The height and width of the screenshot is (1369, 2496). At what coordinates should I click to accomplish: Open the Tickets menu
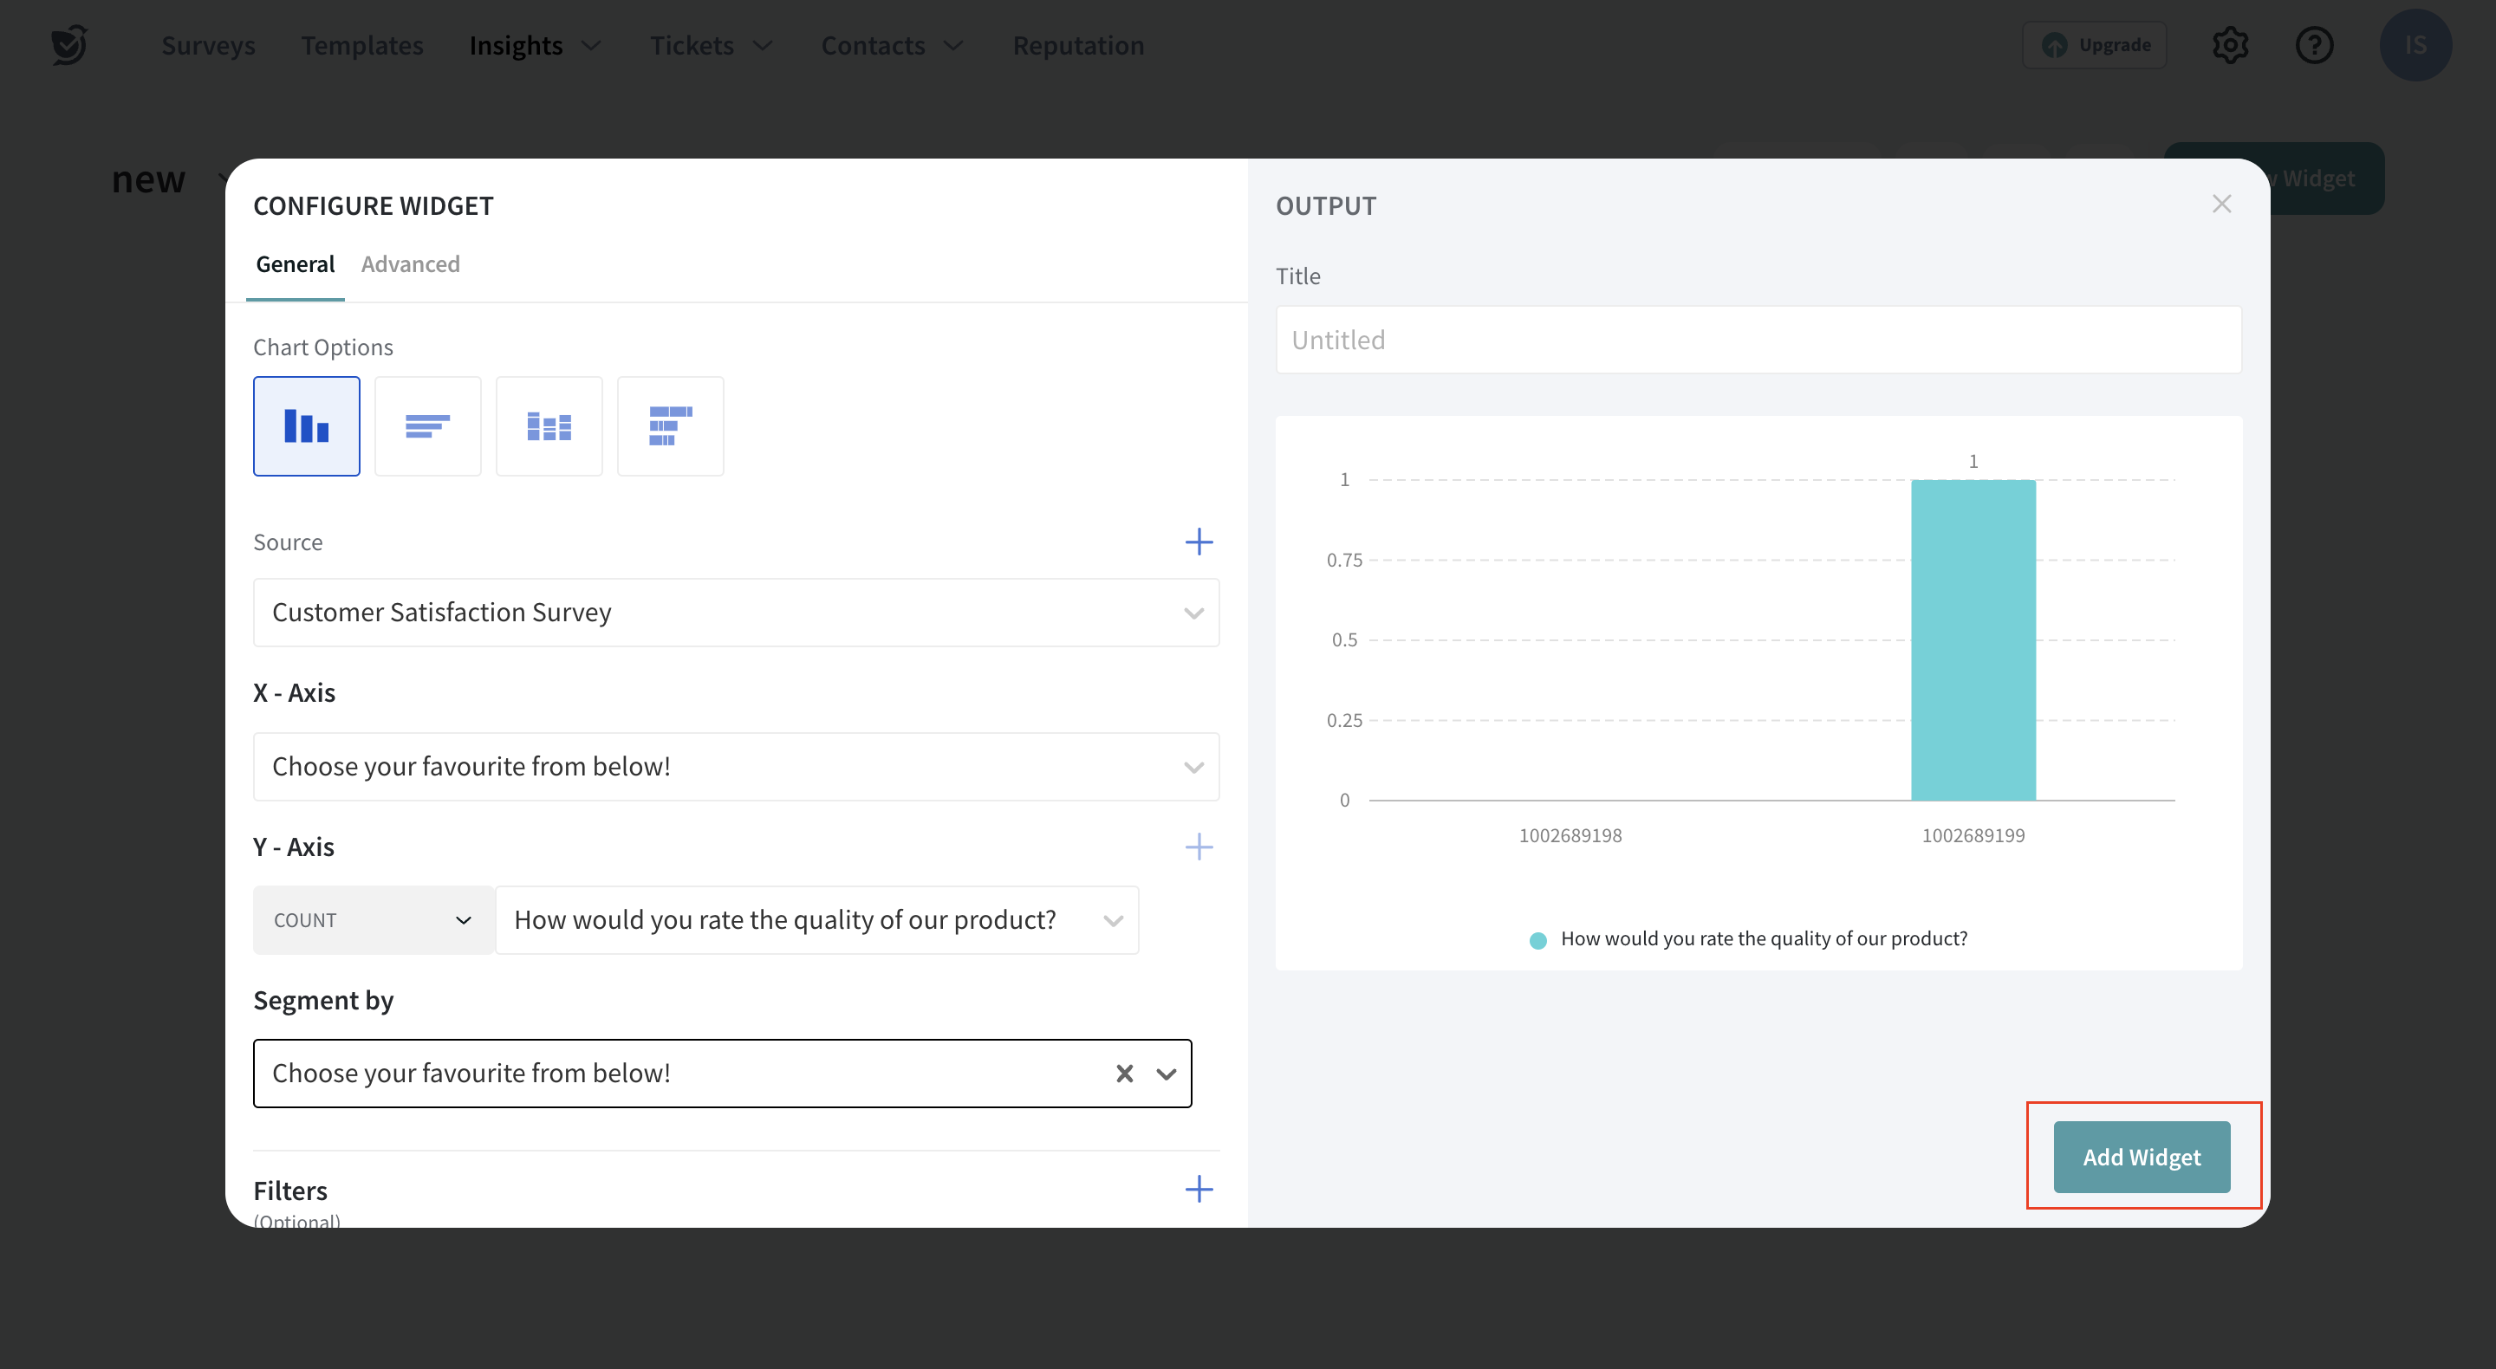tap(711, 46)
